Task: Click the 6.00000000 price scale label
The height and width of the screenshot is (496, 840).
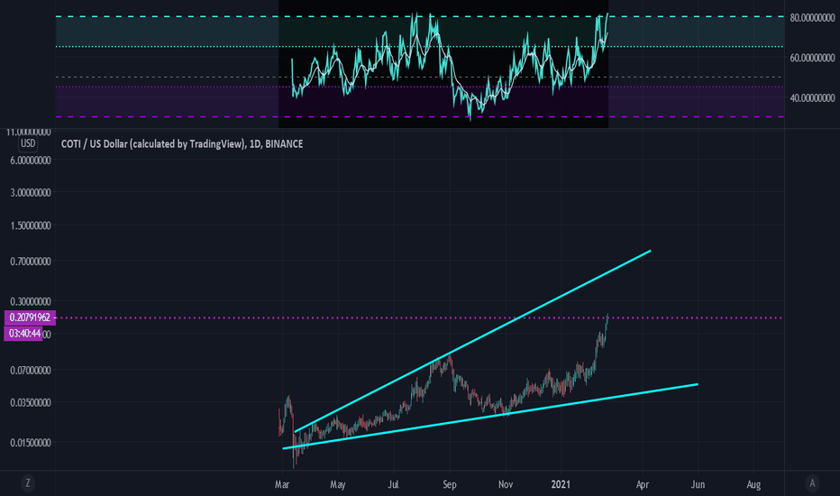Action: tap(31, 161)
